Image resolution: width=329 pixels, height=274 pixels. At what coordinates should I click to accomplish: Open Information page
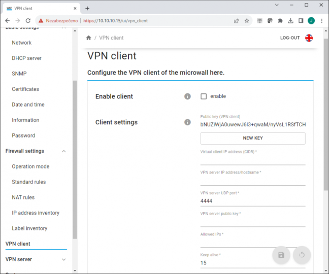pyautogui.click(x=25, y=120)
